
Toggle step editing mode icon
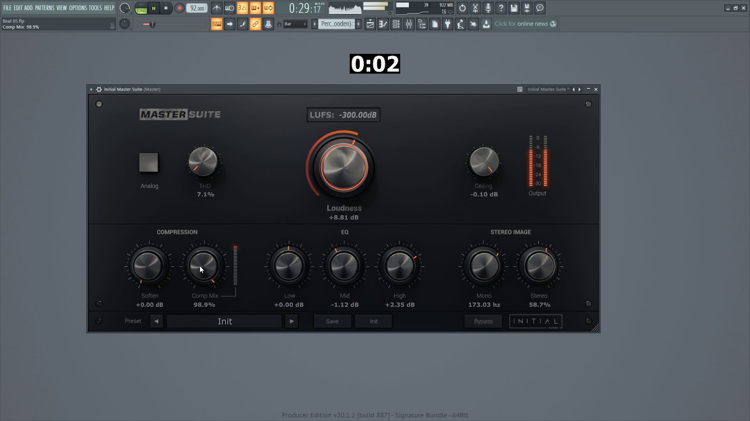pyautogui.click(x=243, y=24)
